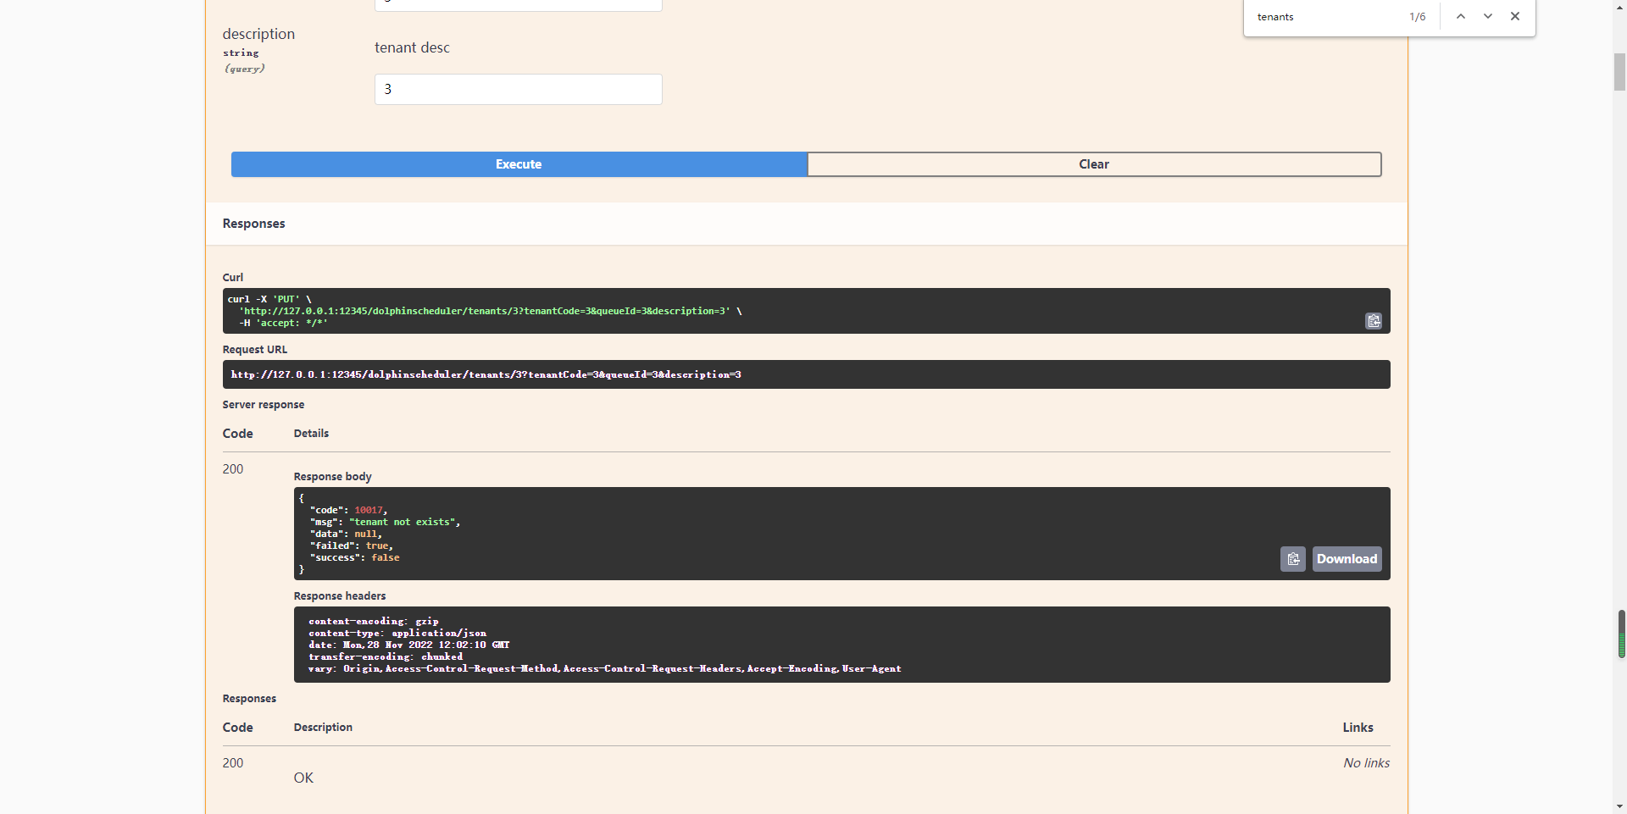Copy the curl command to clipboard

pyautogui.click(x=1374, y=321)
